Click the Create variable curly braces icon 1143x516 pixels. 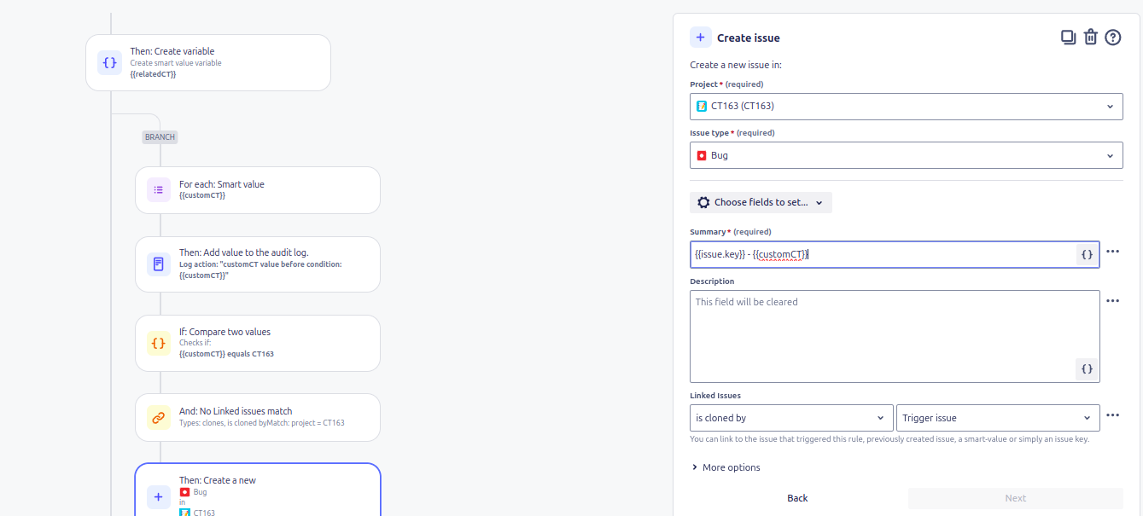(x=109, y=62)
